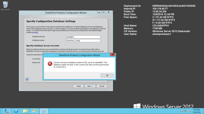Click the Database server input field

tap(83, 37)
